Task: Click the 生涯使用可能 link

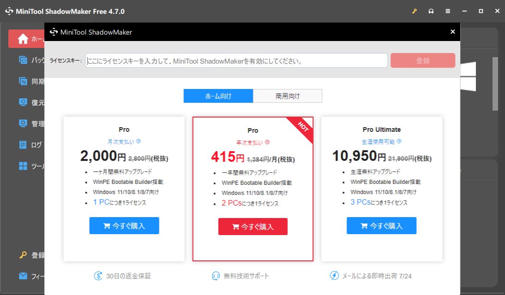Action: click(378, 142)
